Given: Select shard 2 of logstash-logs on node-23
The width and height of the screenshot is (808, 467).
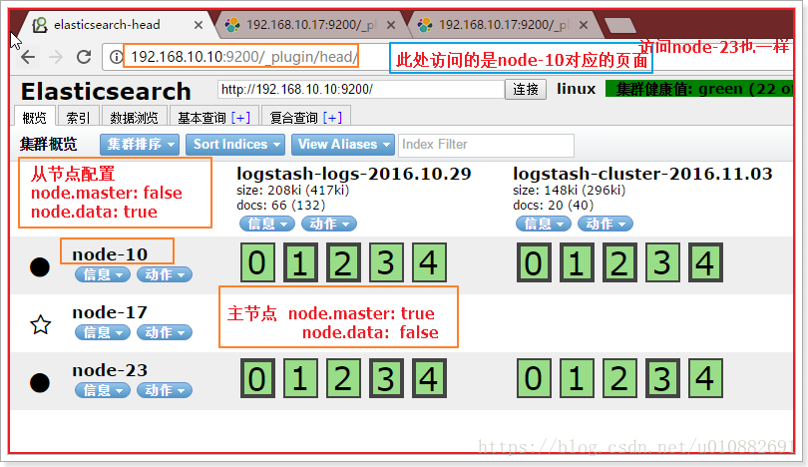Looking at the screenshot, I should [x=343, y=379].
